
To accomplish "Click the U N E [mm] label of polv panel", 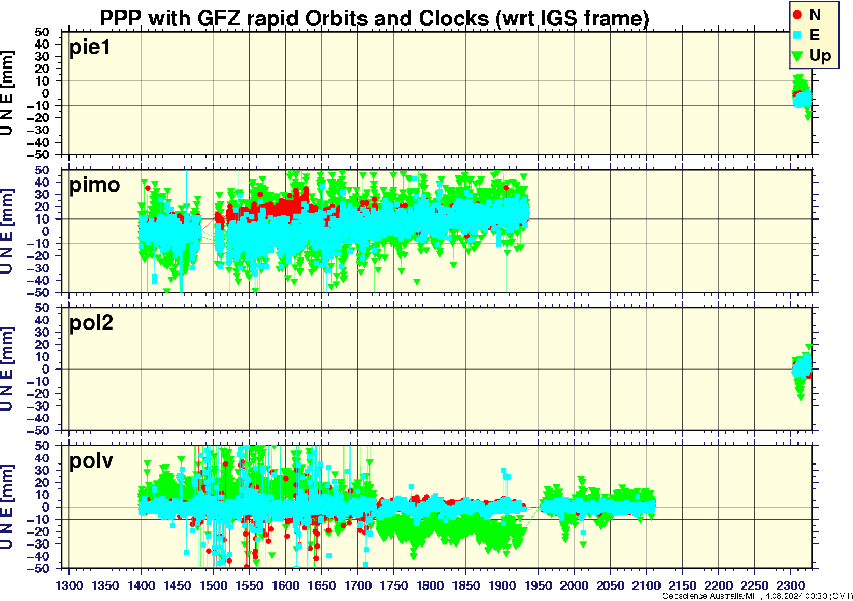I will click(x=7, y=507).
